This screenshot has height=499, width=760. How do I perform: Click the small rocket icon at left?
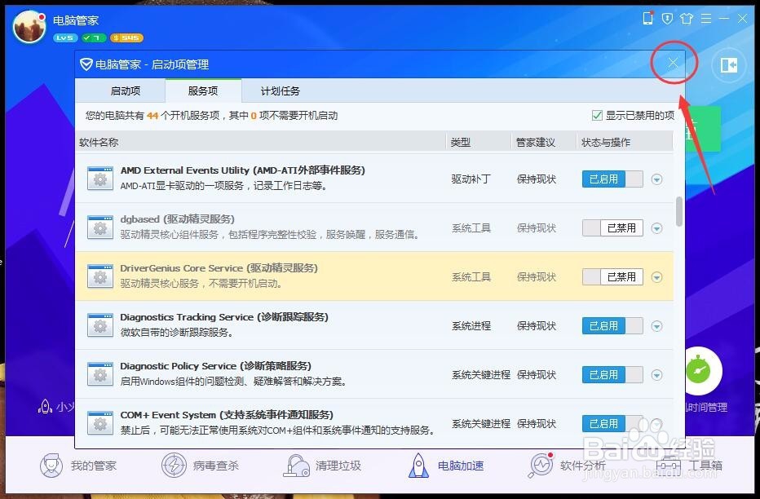point(45,406)
